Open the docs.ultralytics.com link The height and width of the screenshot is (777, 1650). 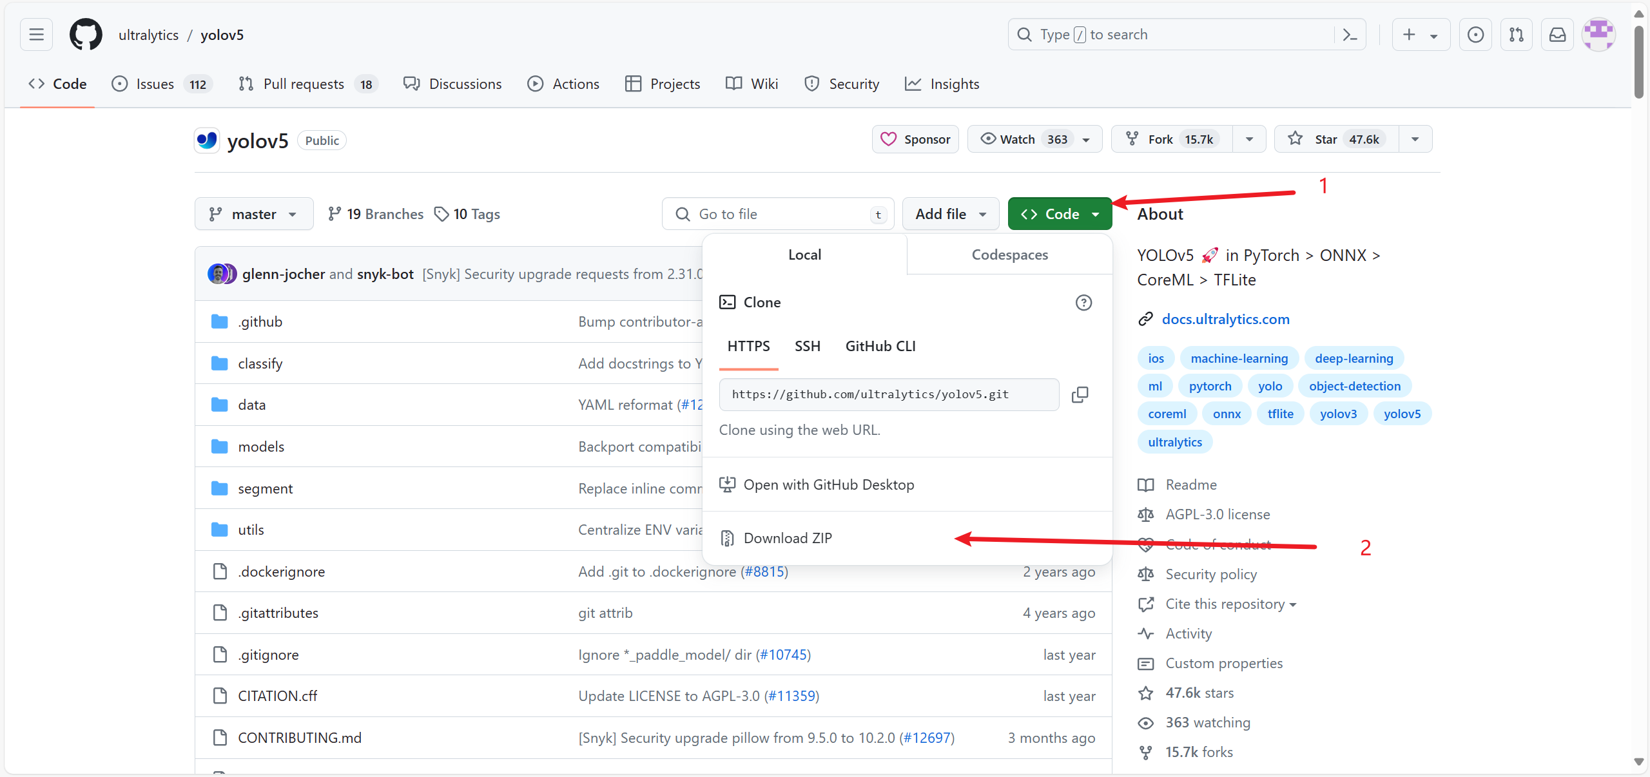1226,320
